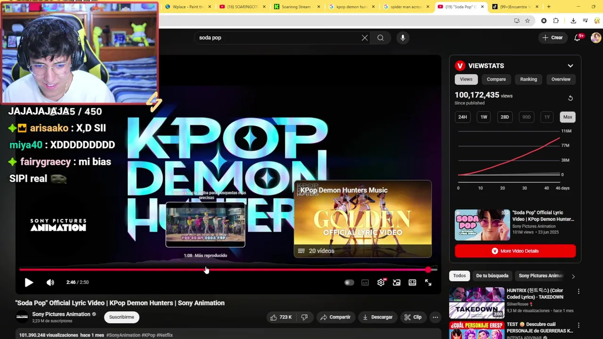Select the 'De tu búsqueda' filter chip

click(492, 276)
